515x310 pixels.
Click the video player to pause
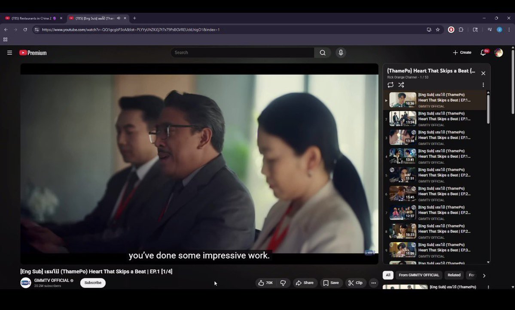click(x=199, y=164)
